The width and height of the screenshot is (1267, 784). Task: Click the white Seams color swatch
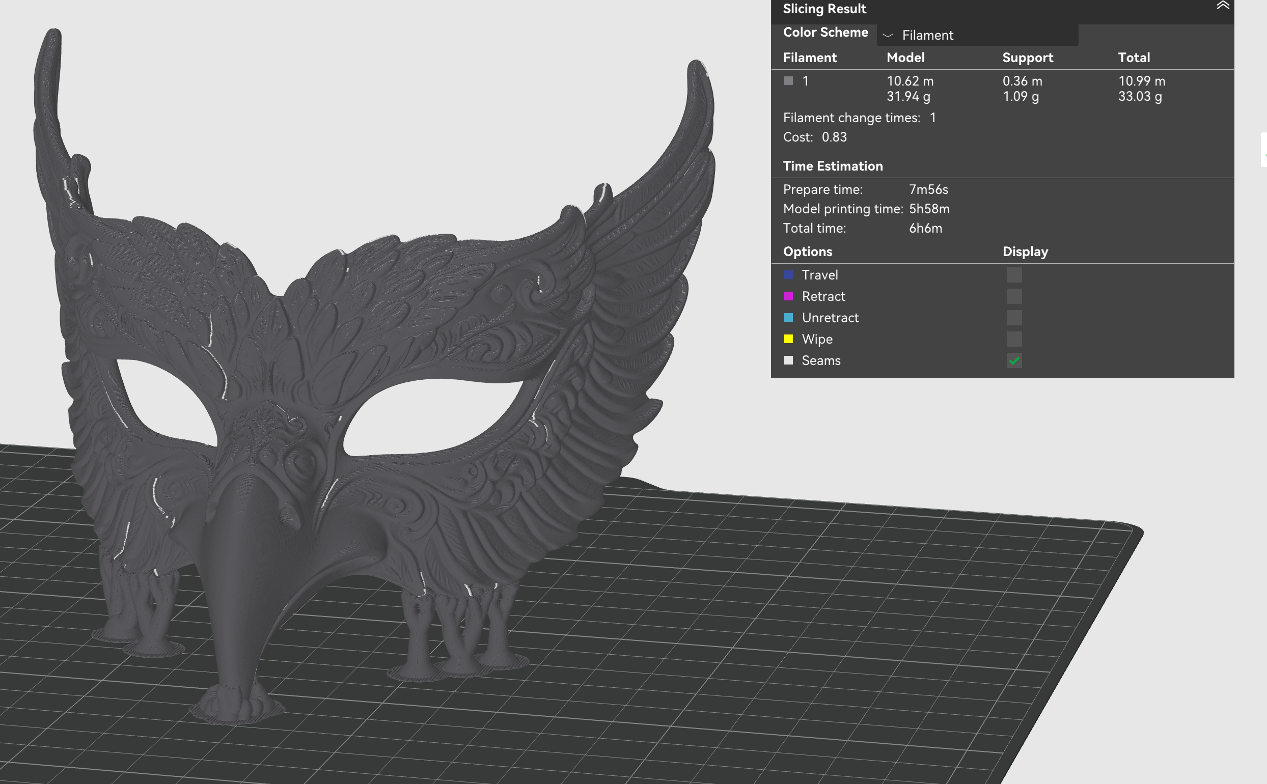coord(788,360)
